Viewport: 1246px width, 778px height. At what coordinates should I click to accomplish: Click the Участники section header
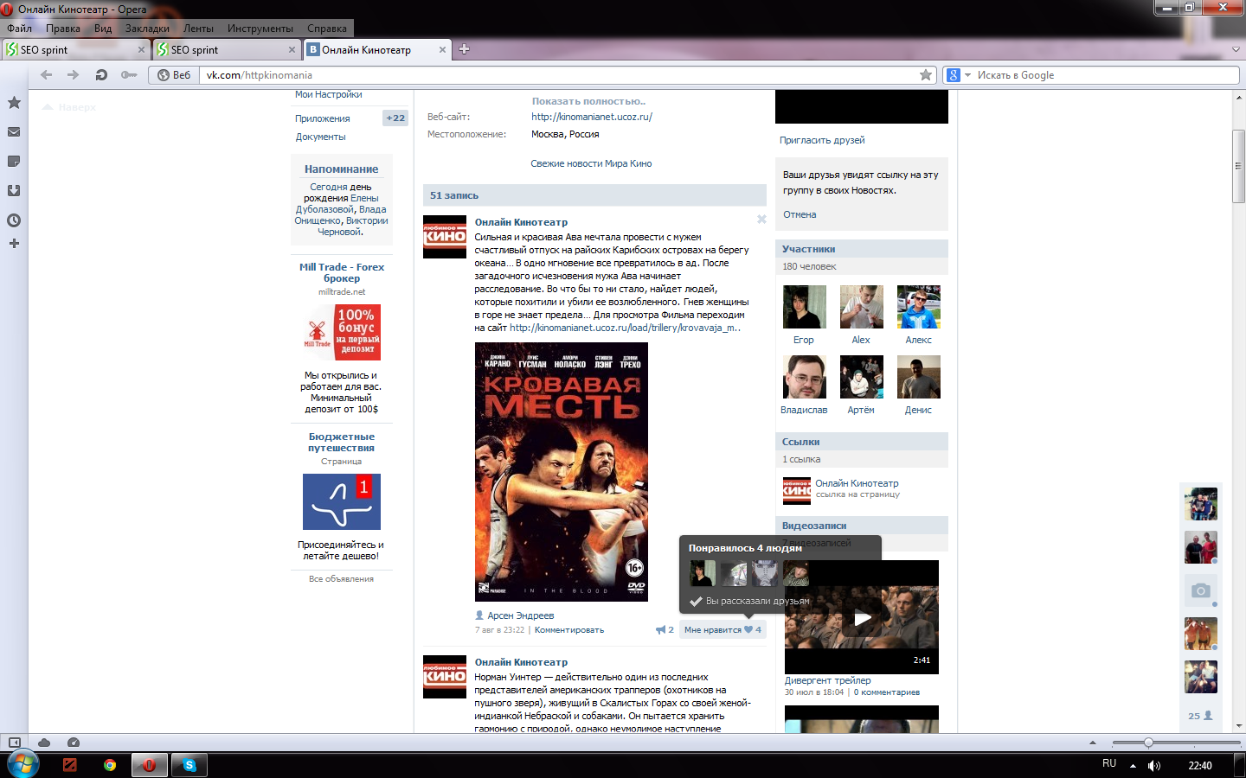tap(862, 249)
